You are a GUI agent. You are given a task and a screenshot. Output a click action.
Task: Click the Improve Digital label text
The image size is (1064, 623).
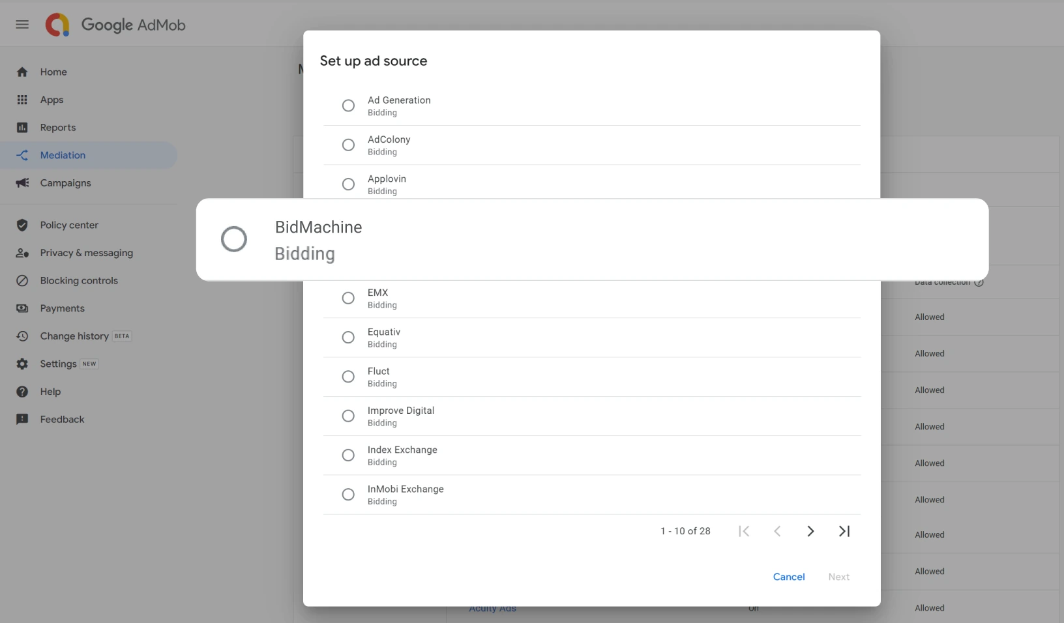[x=401, y=411]
